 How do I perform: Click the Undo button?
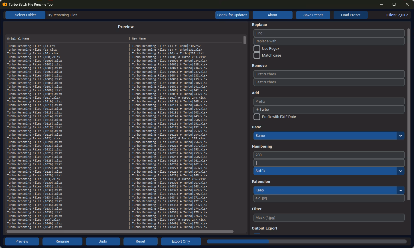103,241
